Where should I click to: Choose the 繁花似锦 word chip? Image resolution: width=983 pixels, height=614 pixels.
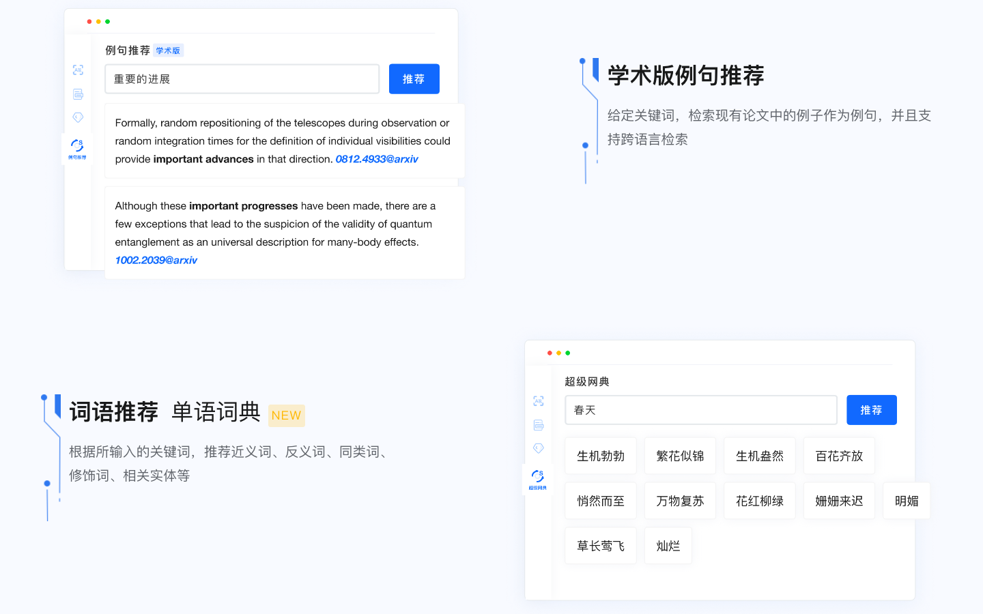680,456
